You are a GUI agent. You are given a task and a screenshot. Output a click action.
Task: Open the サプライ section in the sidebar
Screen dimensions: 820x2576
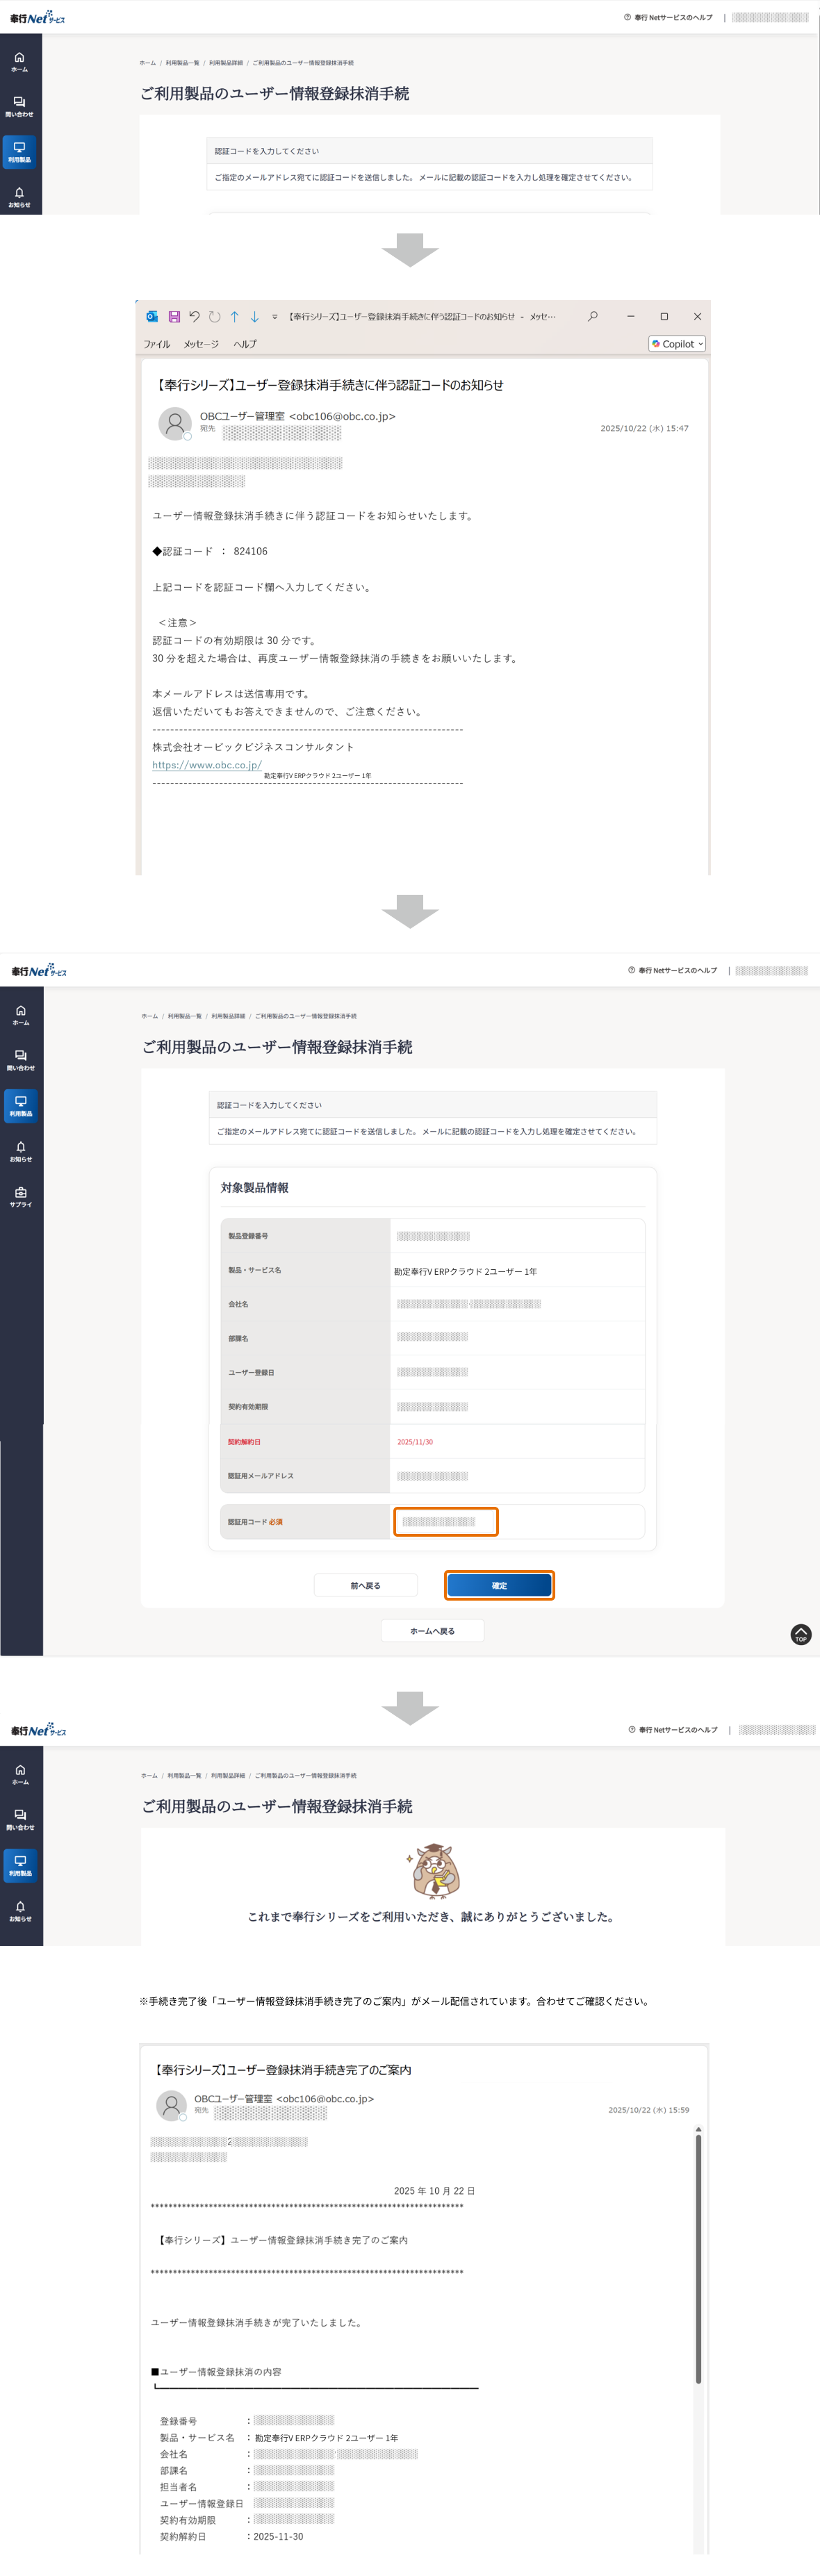(21, 1196)
